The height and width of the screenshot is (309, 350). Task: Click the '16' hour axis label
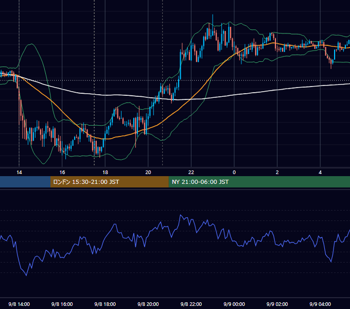point(62,173)
